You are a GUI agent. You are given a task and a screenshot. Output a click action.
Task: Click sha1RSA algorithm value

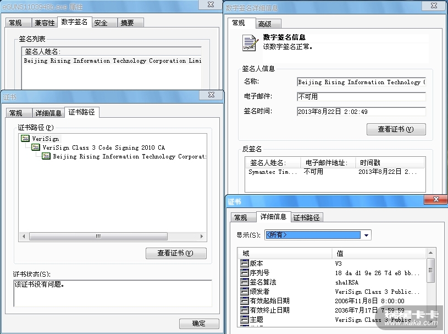(346, 282)
